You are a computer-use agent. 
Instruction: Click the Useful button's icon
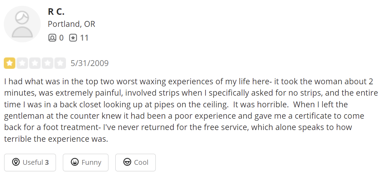click(x=15, y=162)
